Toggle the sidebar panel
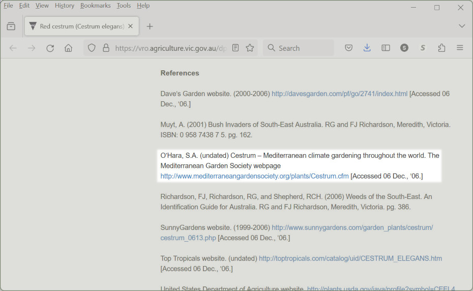This screenshot has width=473, height=291. click(x=386, y=48)
